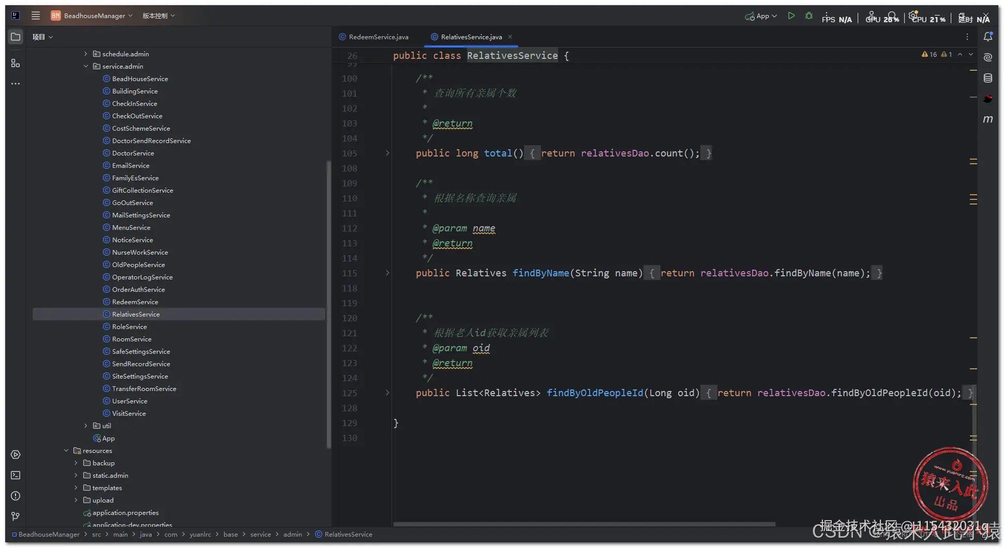This screenshot has width=1004, height=548.
Task: Unfold the total() method body
Action: tap(387, 153)
